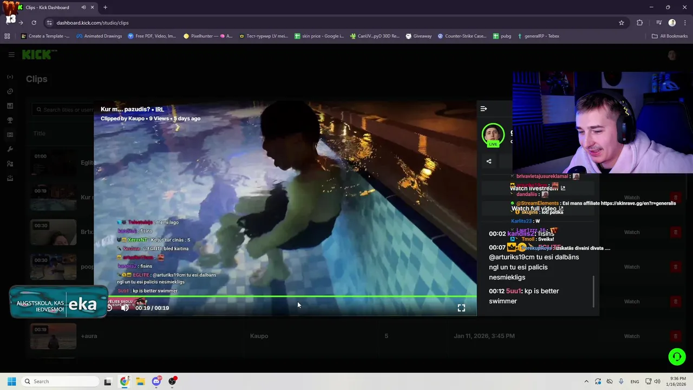Click Watch full video link
The image size is (693, 390).
click(537, 209)
